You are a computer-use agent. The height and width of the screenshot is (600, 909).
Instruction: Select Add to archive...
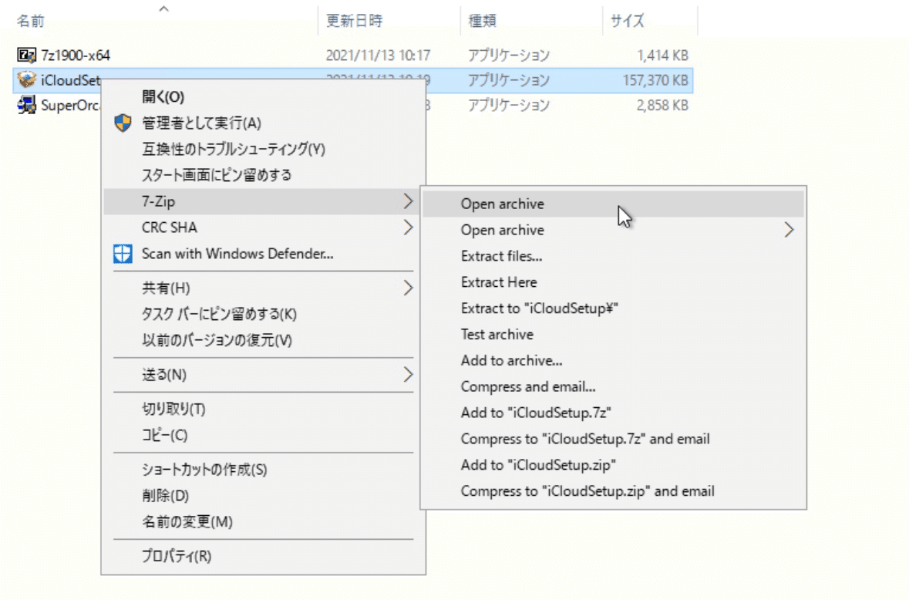click(x=614, y=361)
